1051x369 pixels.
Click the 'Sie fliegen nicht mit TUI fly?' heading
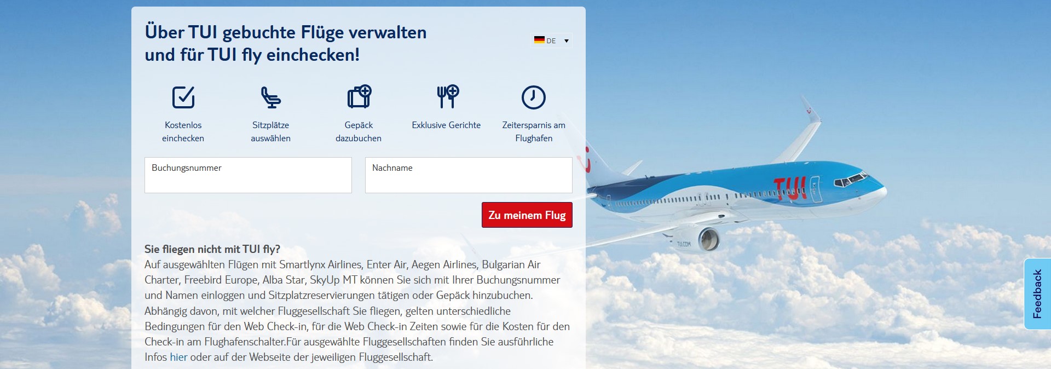(x=212, y=249)
